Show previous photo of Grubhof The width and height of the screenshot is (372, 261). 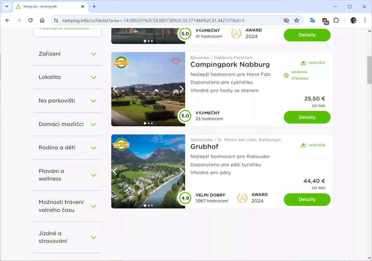pyautogui.click(x=115, y=171)
